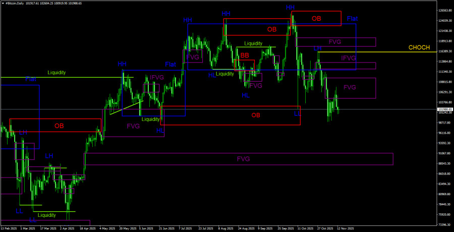Click the current price tag 101988.65
454x232 pixels.
(x=444, y=109)
